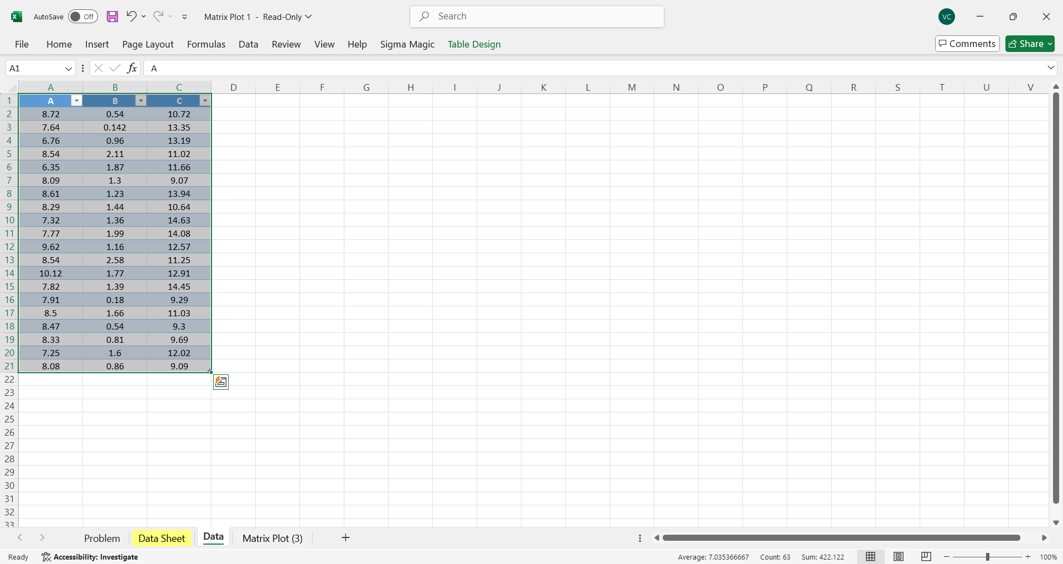Click the formula bar Cancel icon
The image size is (1063, 564).
click(x=99, y=68)
